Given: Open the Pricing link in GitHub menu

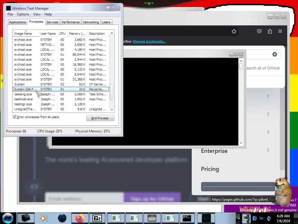Looking at the screenshot, I should (210, 169).
